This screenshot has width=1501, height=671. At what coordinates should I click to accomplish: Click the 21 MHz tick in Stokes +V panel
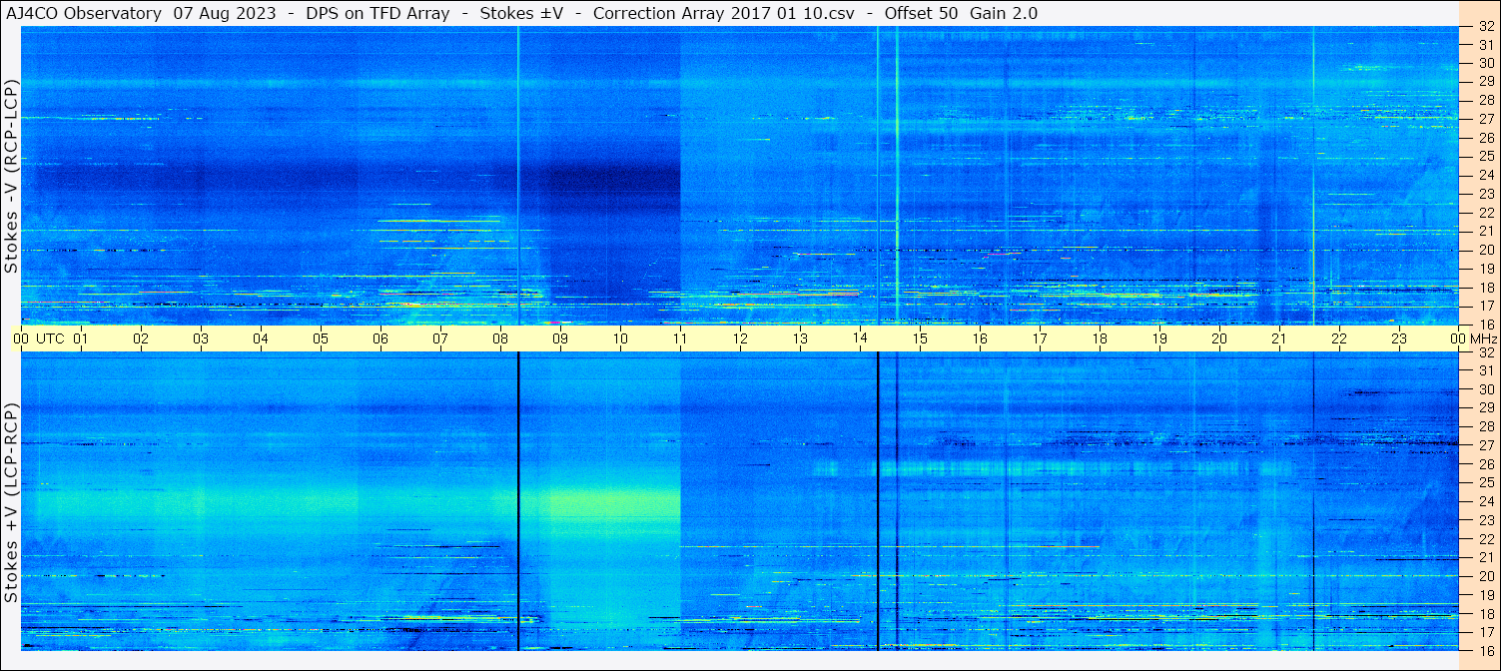click(x=1485, y=556)
